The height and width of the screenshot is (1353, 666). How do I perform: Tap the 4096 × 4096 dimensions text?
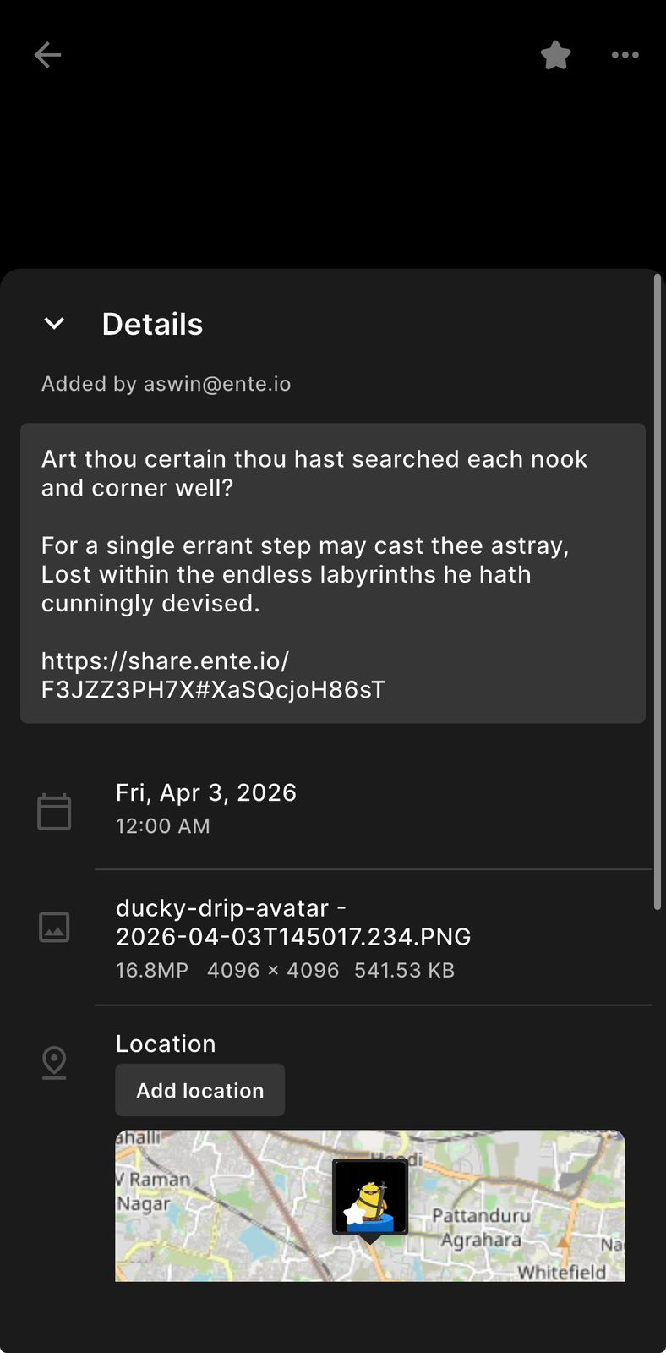point(273,970)
